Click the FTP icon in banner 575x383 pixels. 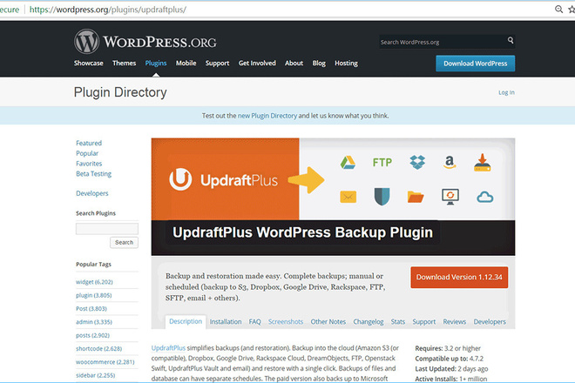pos(382,163)
